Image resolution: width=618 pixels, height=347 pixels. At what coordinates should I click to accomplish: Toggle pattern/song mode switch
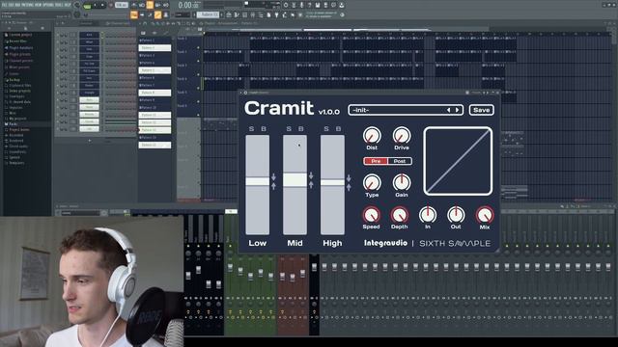pyautogui.click(x=87, y=6)
